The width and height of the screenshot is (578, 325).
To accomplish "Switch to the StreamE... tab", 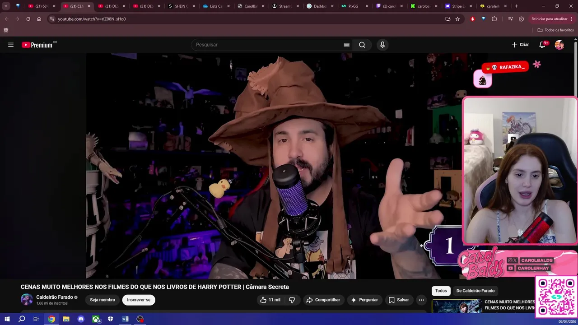I will (x=285, y=6).
